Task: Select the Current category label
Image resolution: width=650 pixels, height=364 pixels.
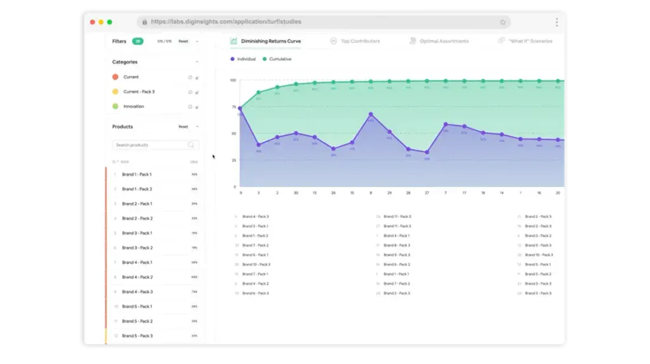Action: 131,77
